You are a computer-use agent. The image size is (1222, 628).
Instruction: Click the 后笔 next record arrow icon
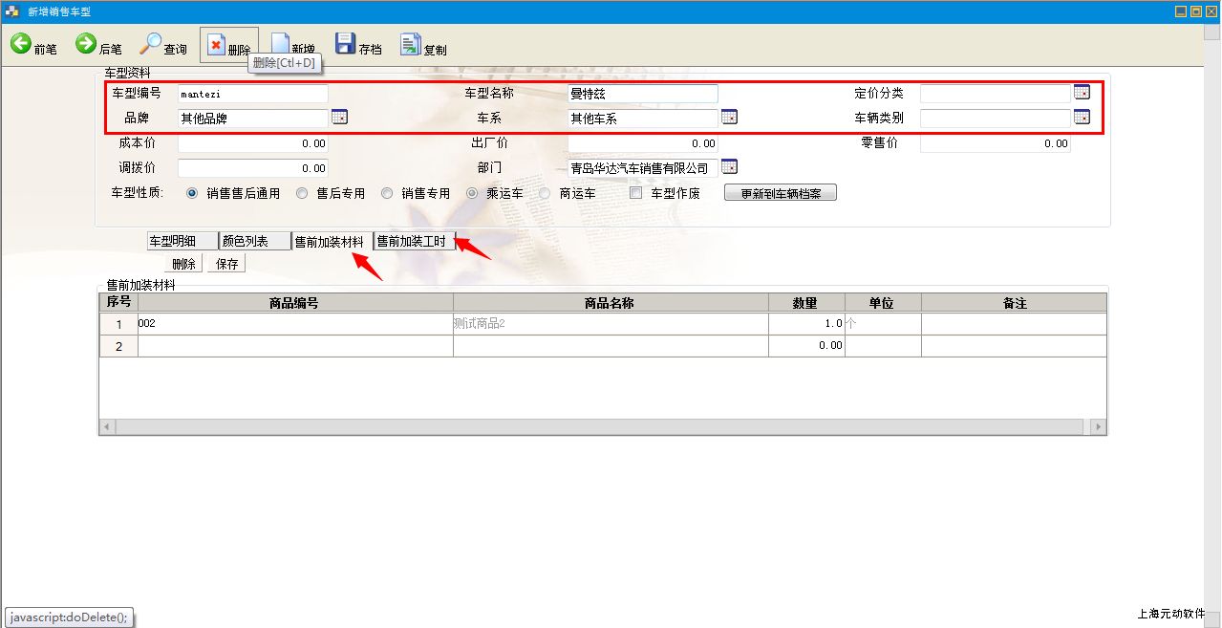coord(86,44)
